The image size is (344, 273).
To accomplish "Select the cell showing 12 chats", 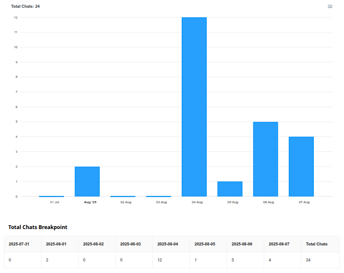I will (x=160, y=260).
